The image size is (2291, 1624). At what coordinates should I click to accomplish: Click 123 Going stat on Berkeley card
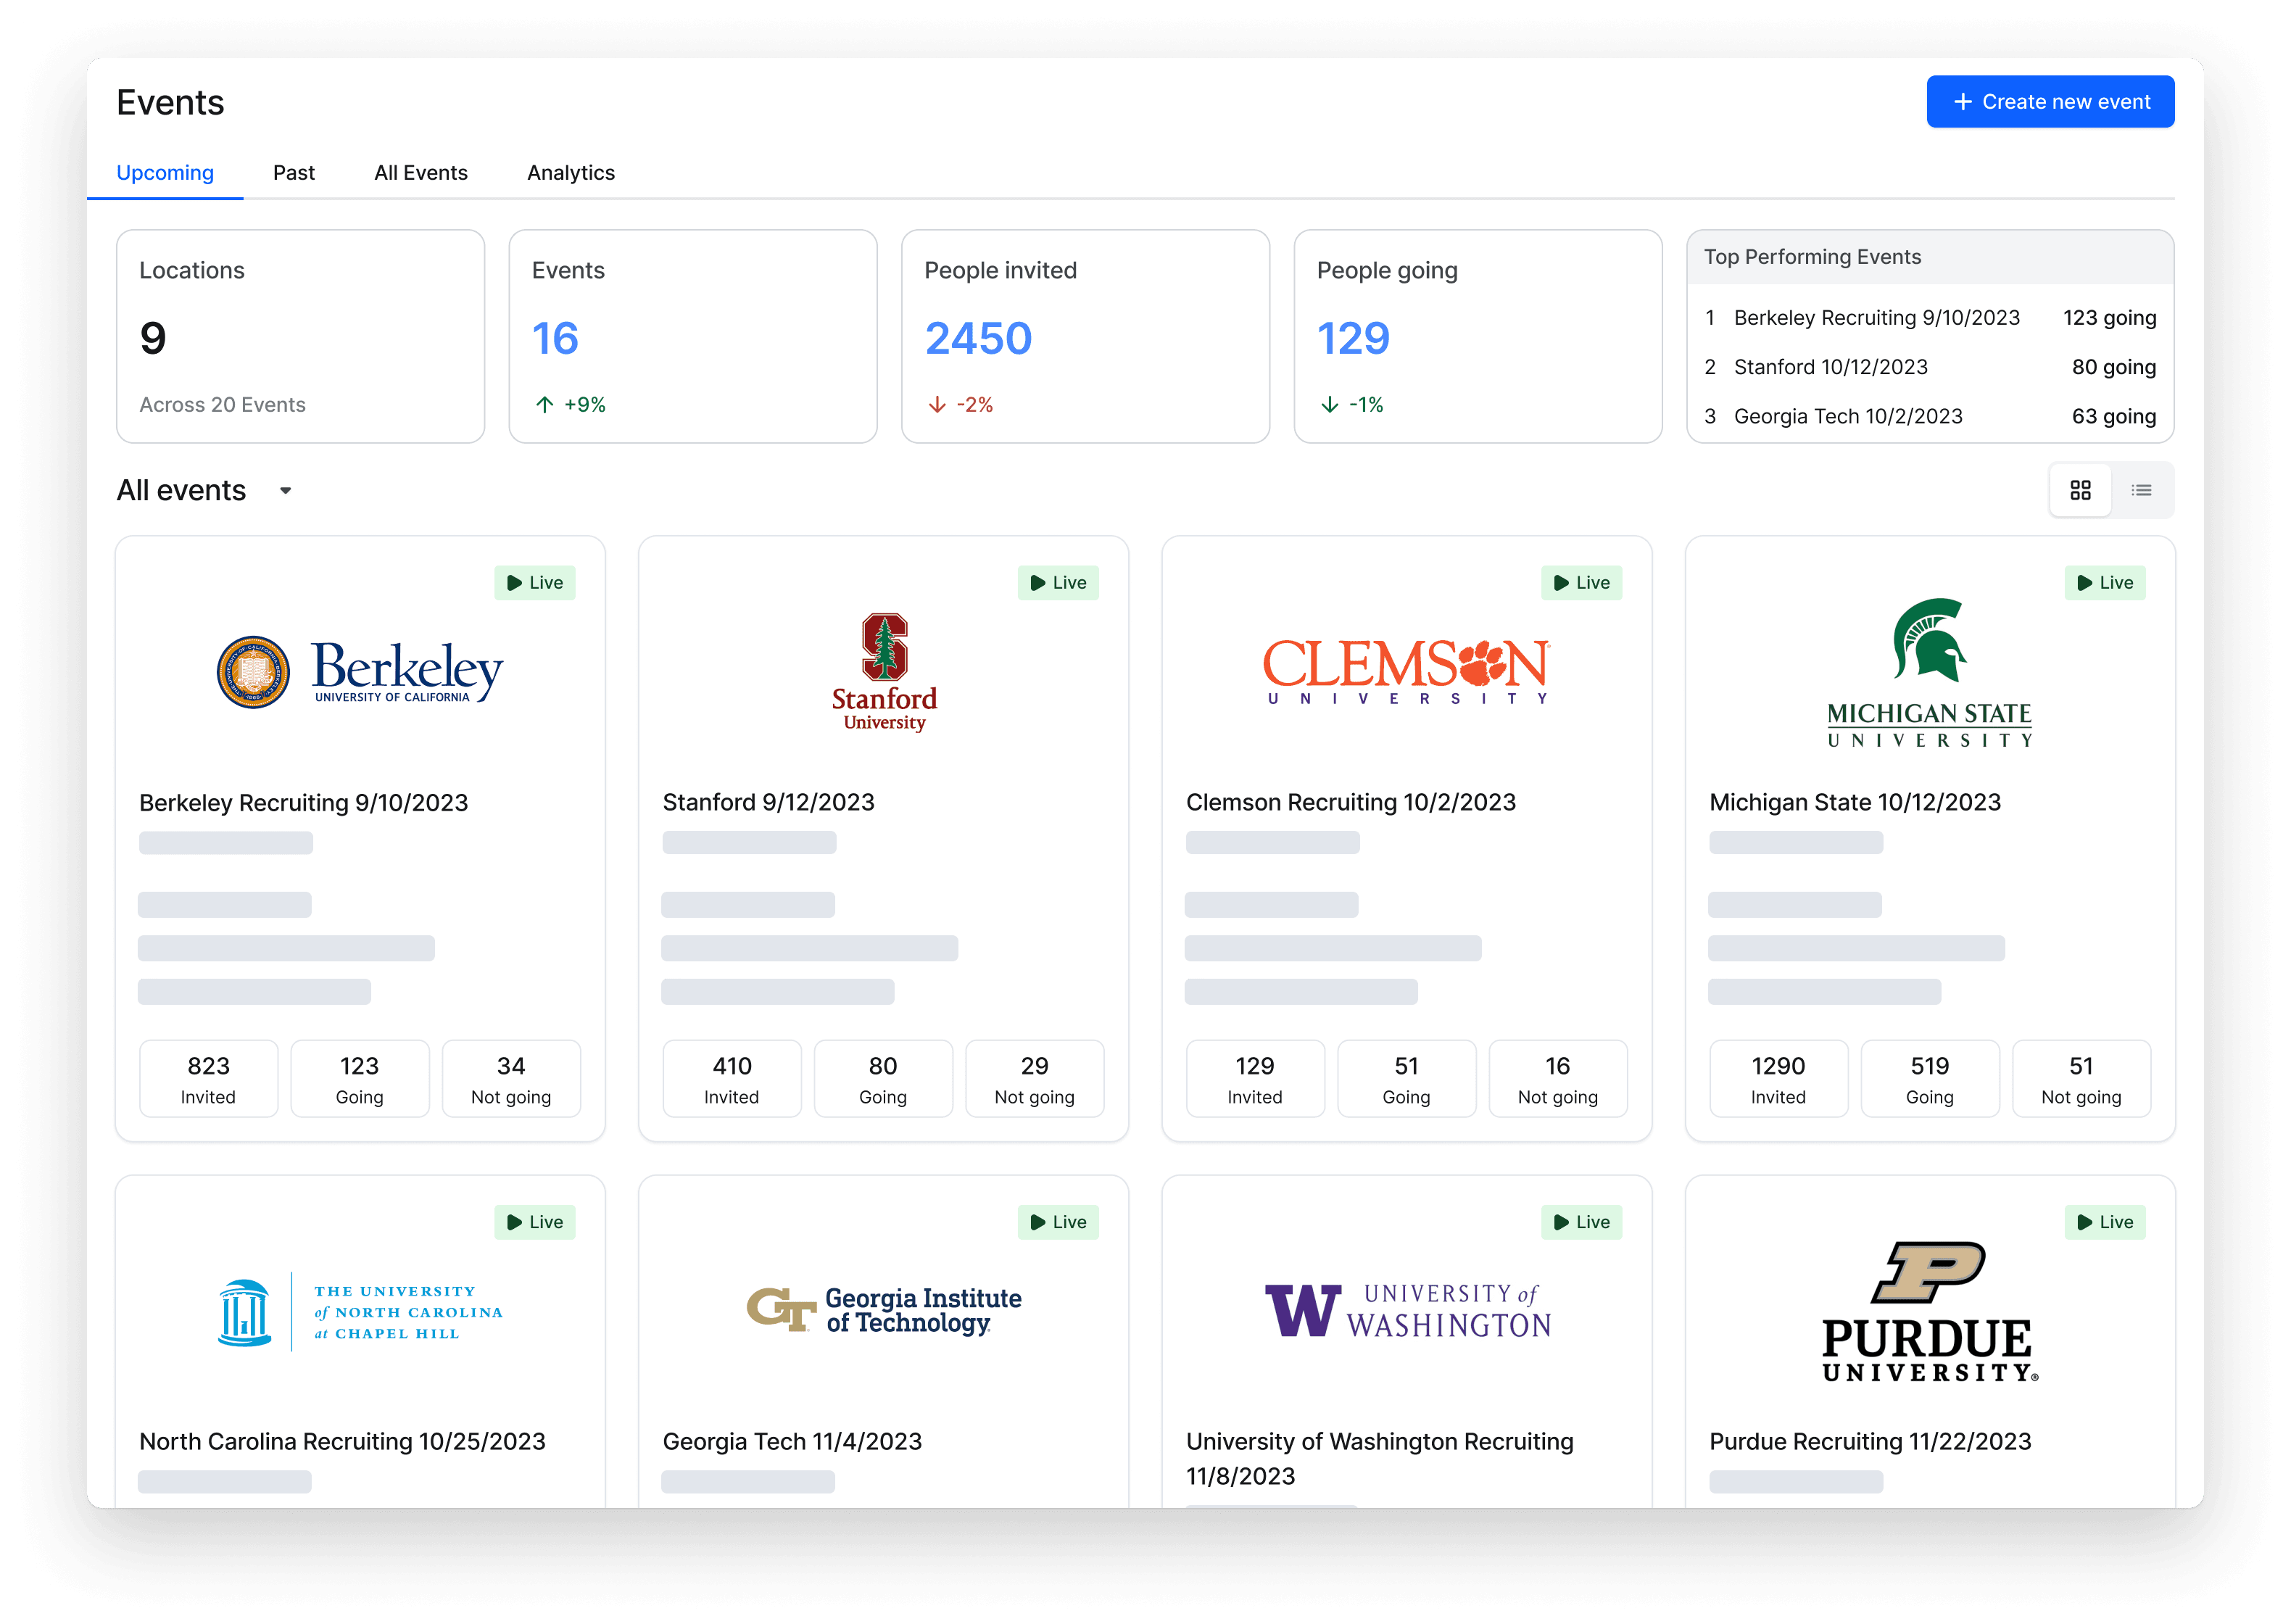tap(360, 1078)
